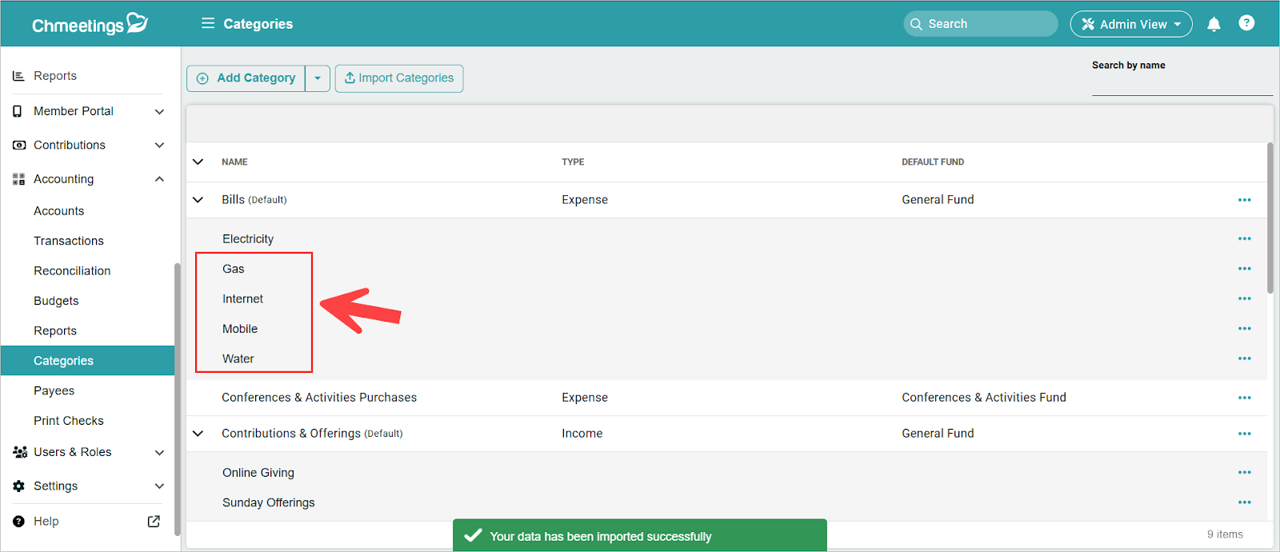
Task: Open the three-dots menu for Water
Action: point(1244,358)
